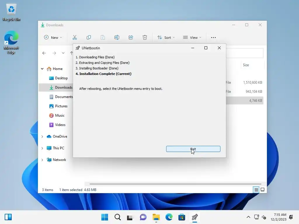Click Copy icon in Downloads toolbar

point(89,38)
